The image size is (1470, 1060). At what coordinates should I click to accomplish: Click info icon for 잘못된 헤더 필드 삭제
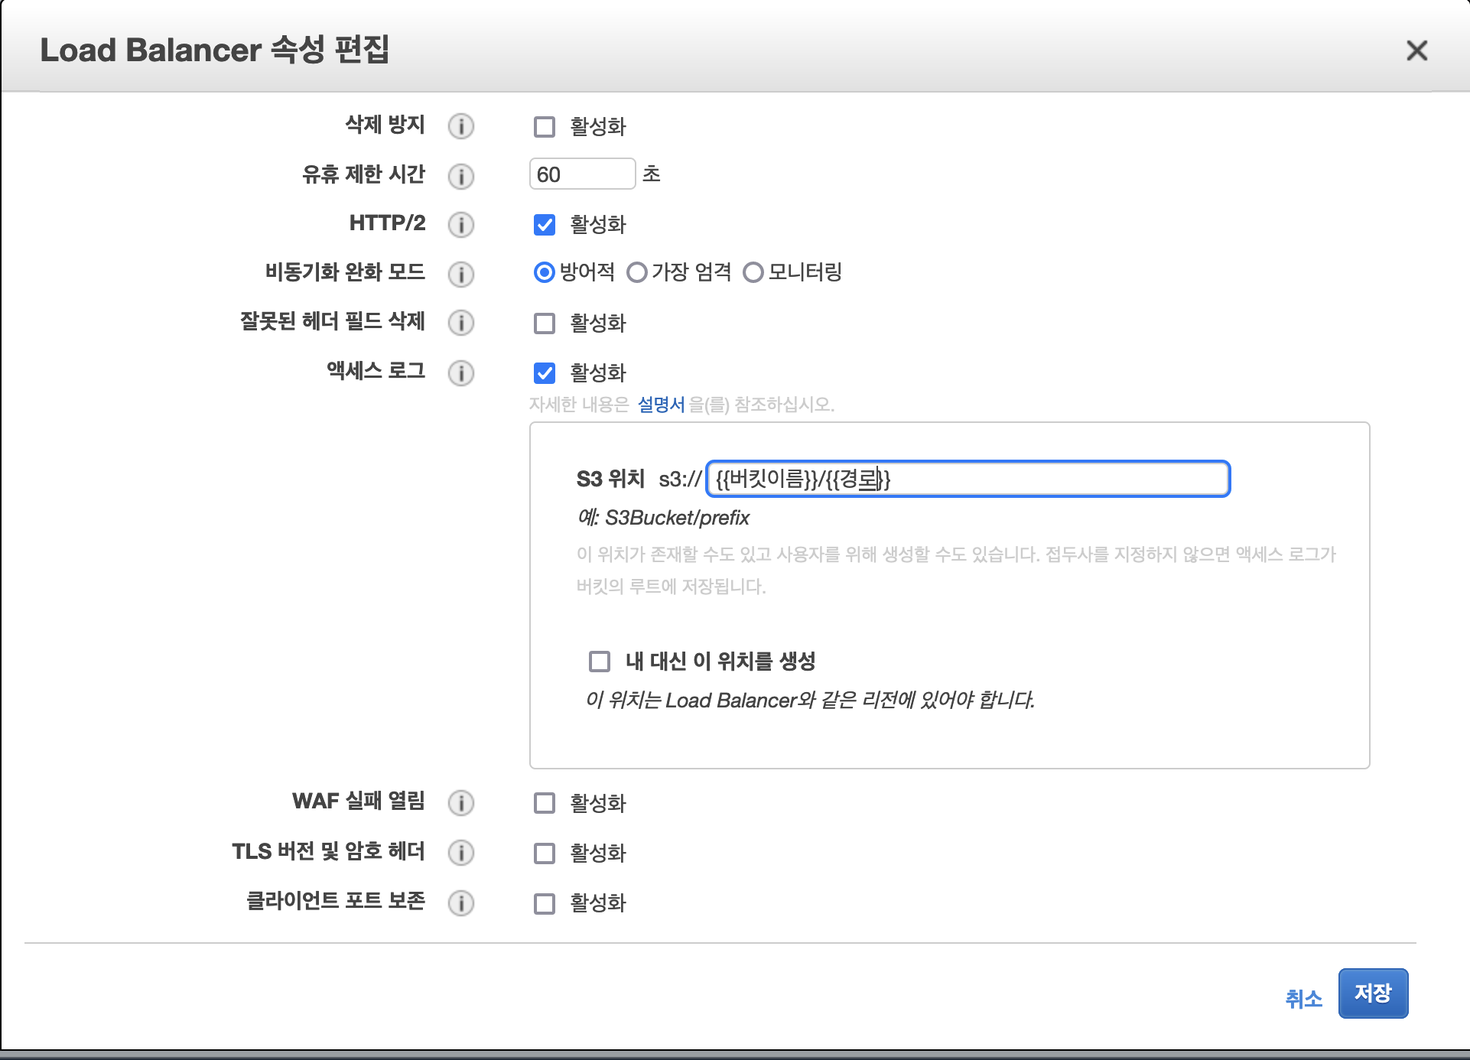460,323
